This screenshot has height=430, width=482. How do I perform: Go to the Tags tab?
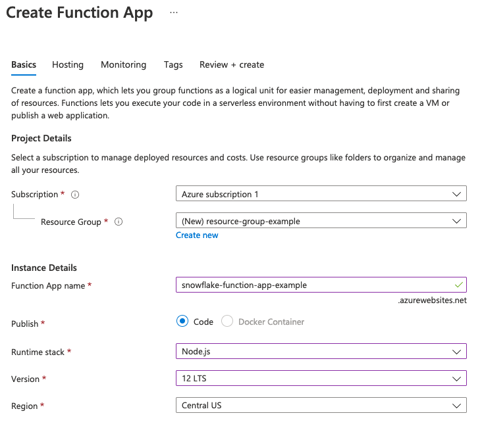[173, 64]
